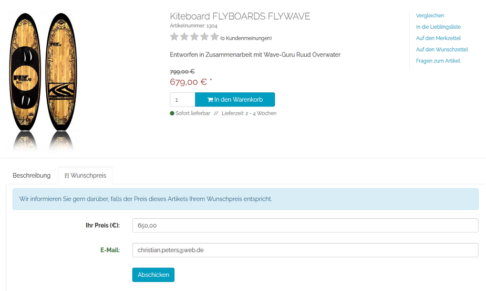Click the struck-through price 799,00 €

[182, 71]
